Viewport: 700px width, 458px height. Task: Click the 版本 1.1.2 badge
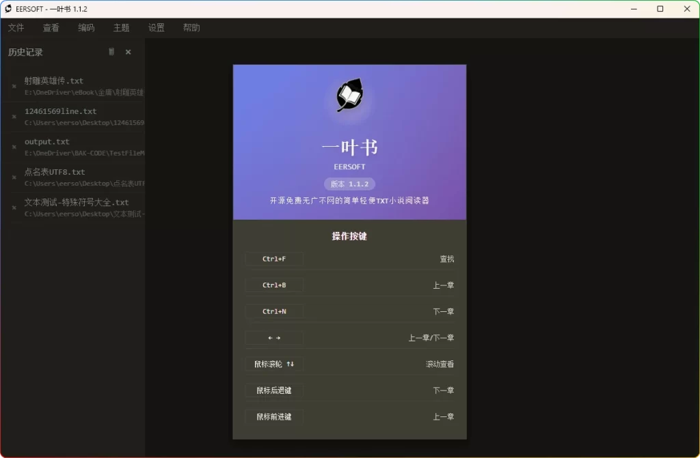click(x=349, y=184)
